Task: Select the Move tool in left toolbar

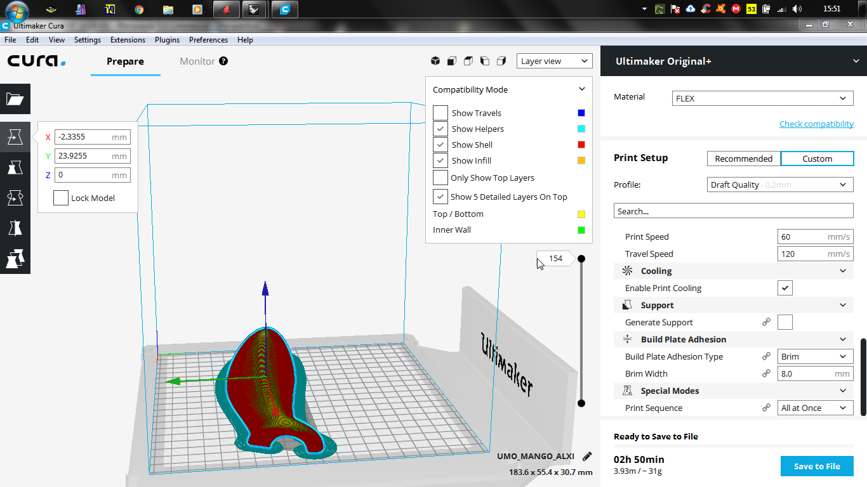Action: pyautogui.click(x=15, y=137)
